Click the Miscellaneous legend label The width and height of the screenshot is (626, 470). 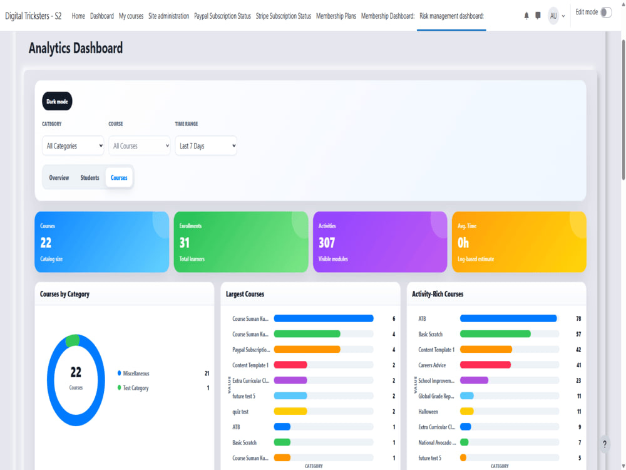(136, 373)
